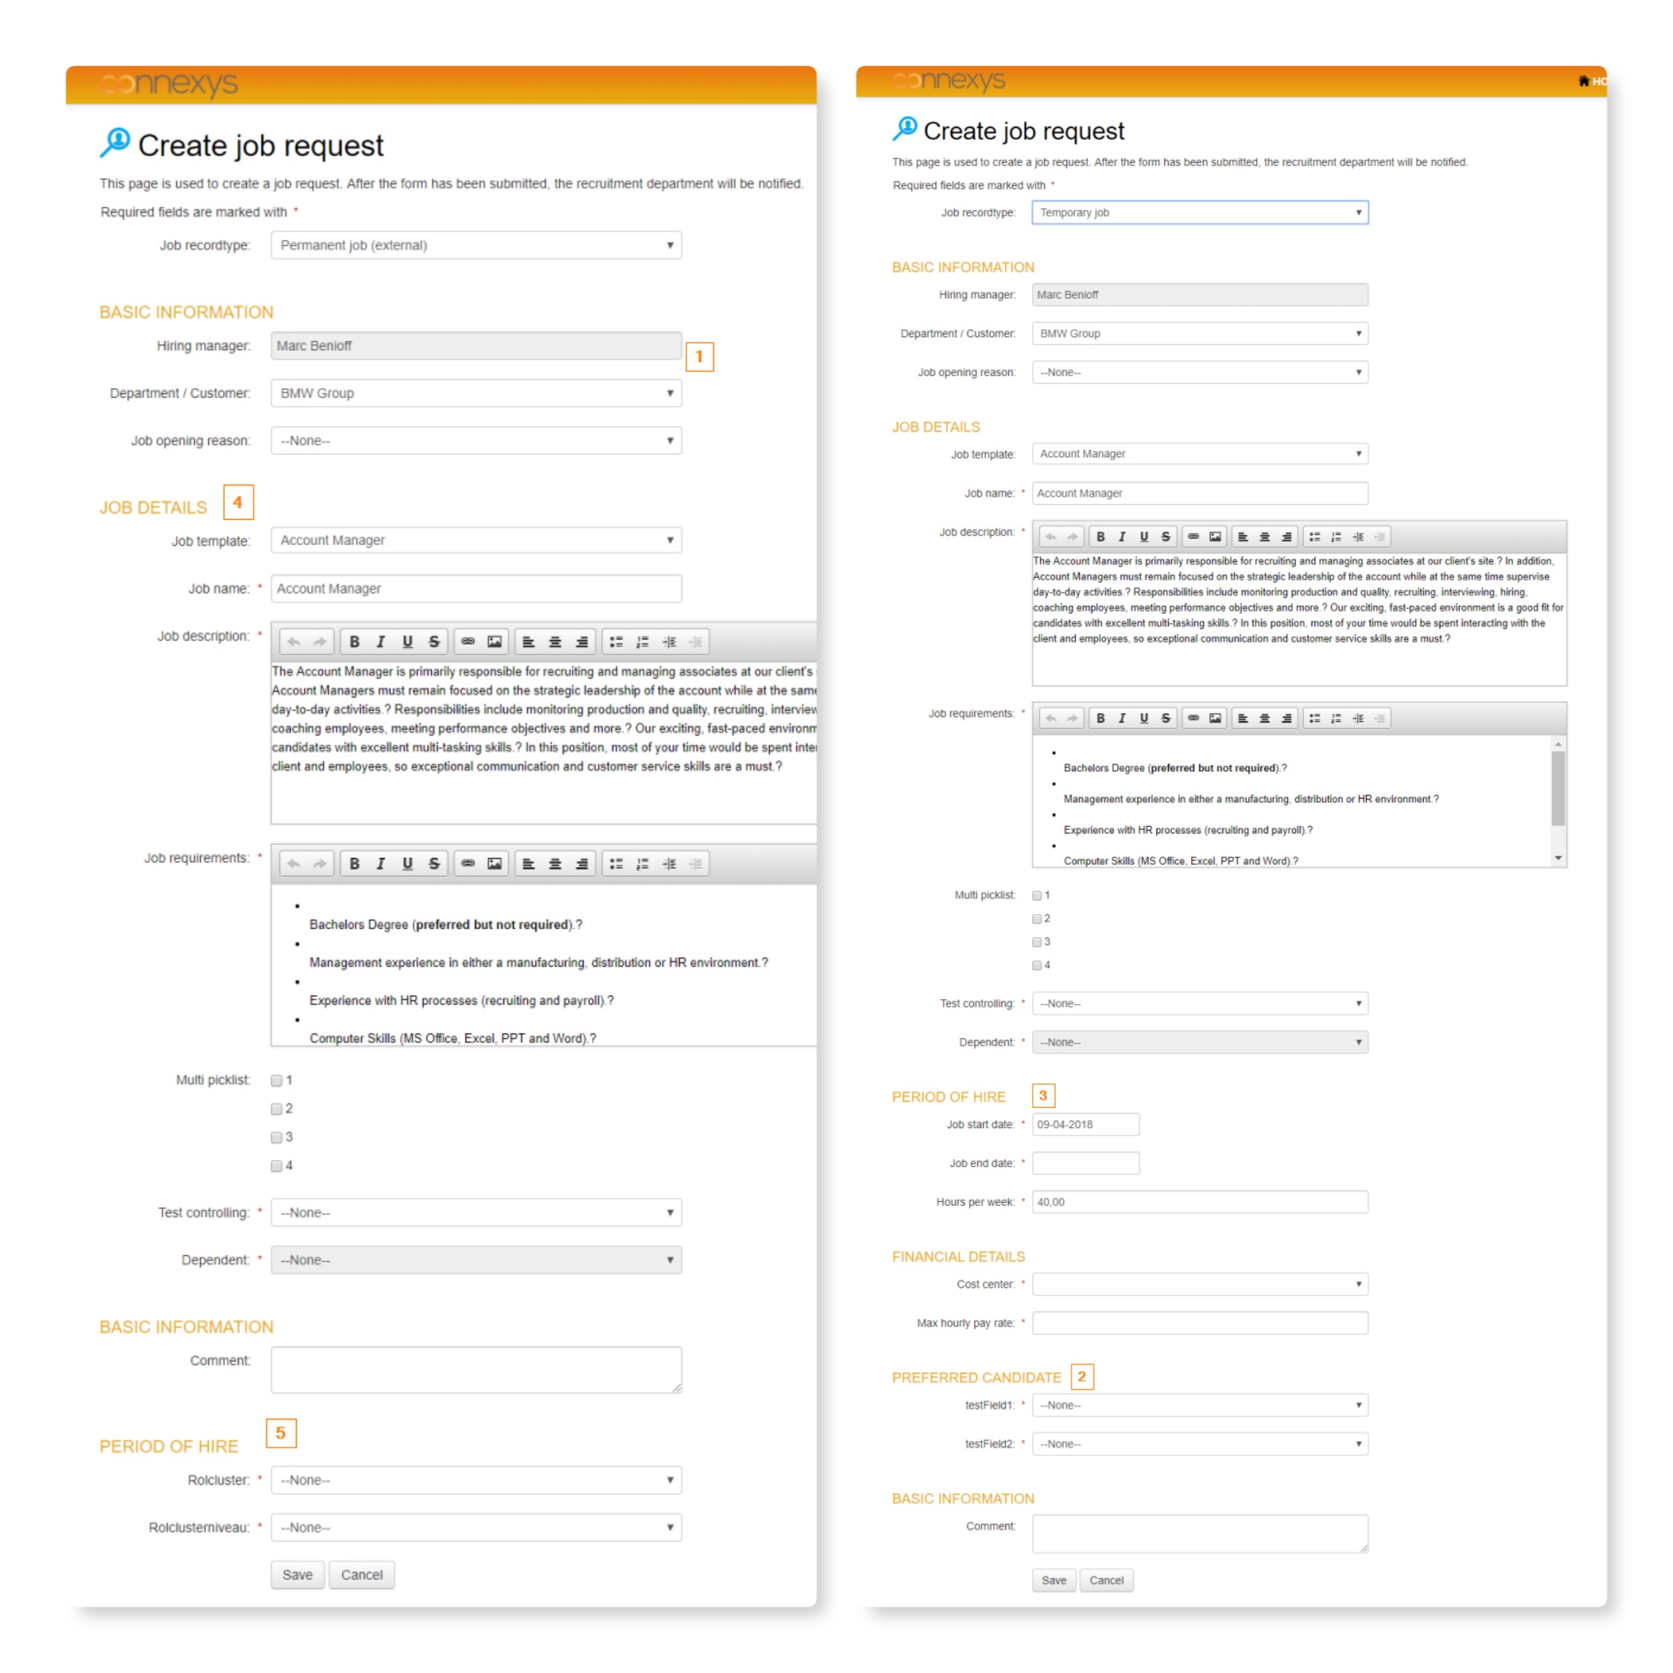The width and height of the screenshot is (1673, 1673).
Task: Open the Cost center dropdown
Action: pos(1199,1284)
